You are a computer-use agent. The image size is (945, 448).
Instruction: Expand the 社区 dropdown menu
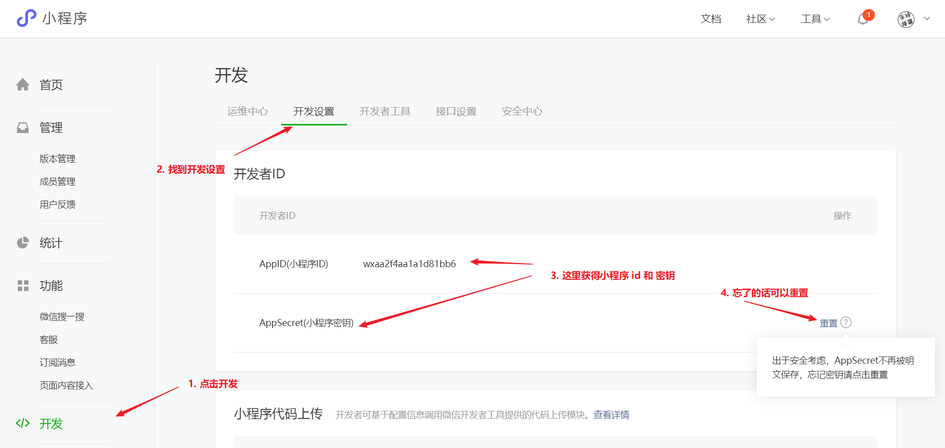760,19
